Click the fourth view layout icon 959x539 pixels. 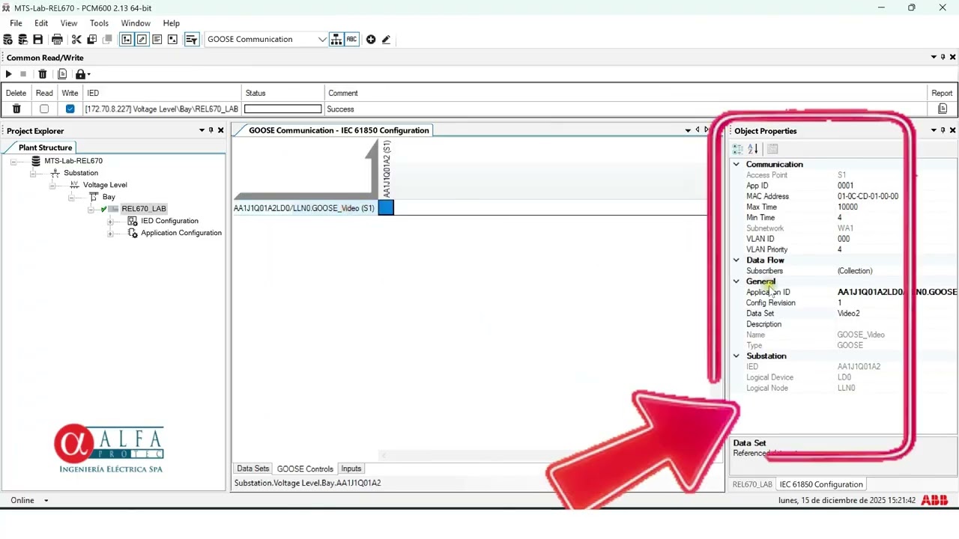[172, 40]
